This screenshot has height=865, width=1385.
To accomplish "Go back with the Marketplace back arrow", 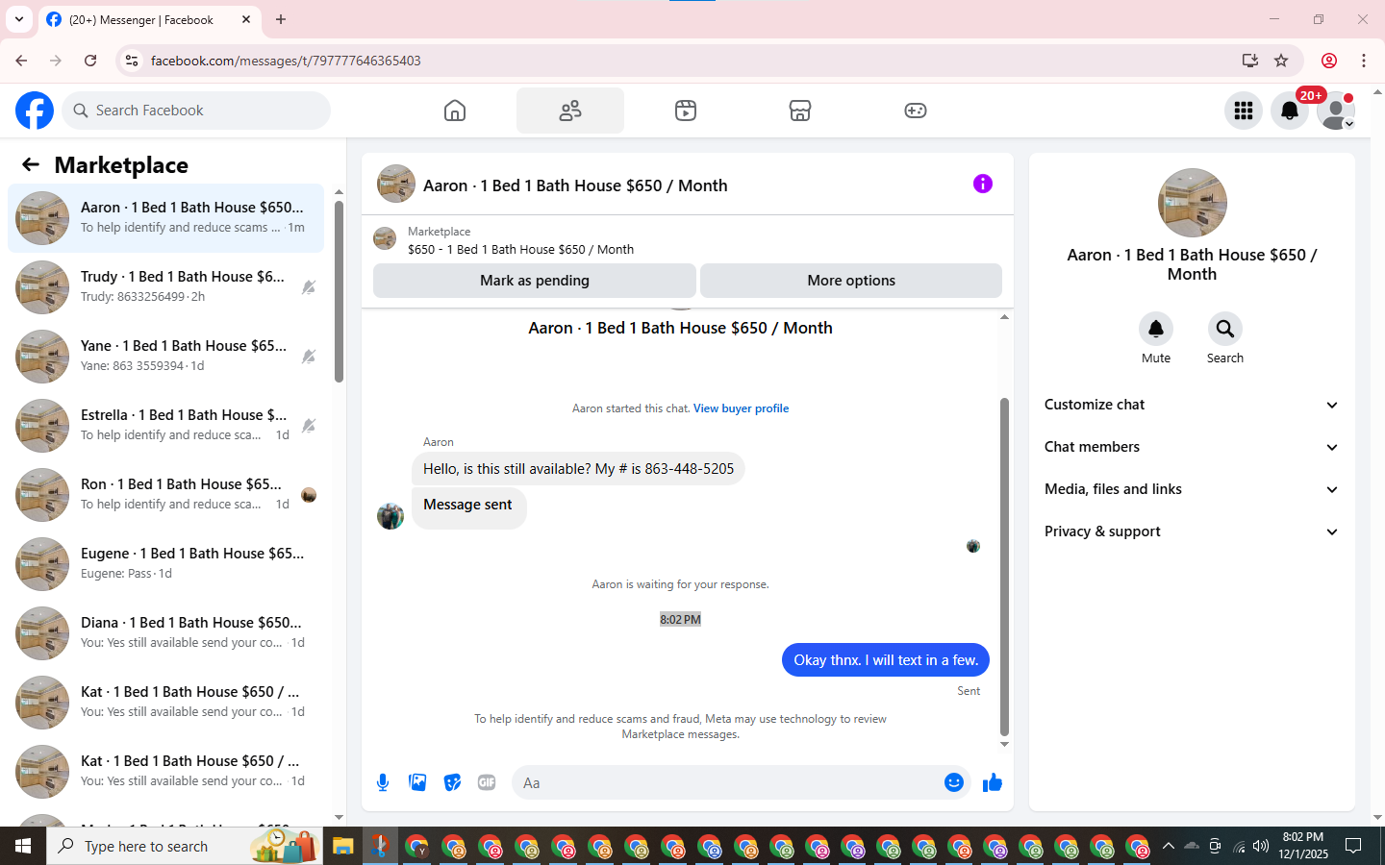I will coord(31,164).
